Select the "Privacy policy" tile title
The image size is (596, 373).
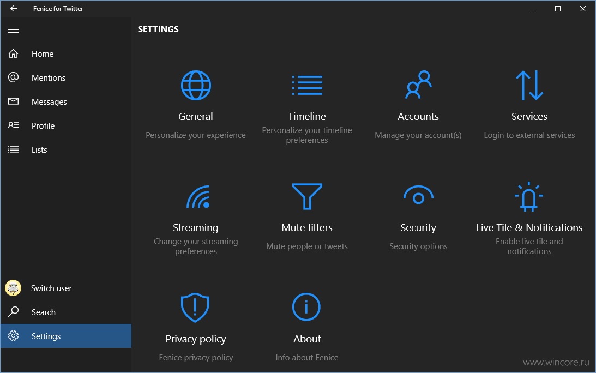tap(196, 339)
